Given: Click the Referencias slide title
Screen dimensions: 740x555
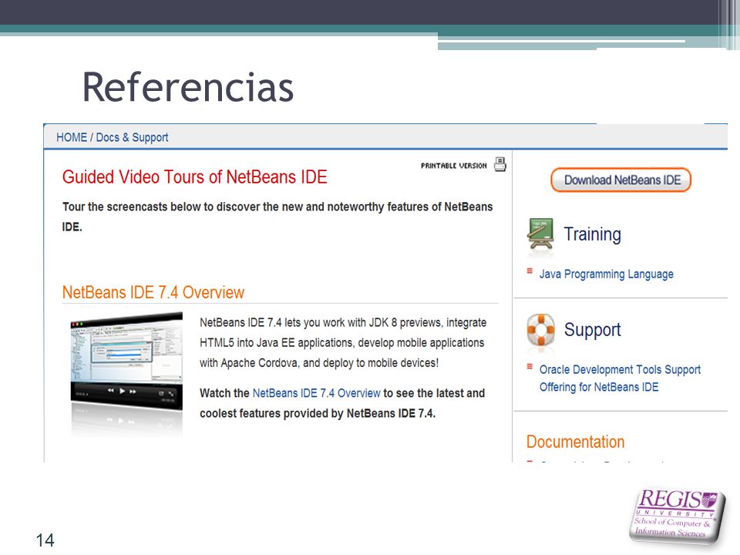Looking at the screenshot, I should pyautogui.click(x=188, y=87).
